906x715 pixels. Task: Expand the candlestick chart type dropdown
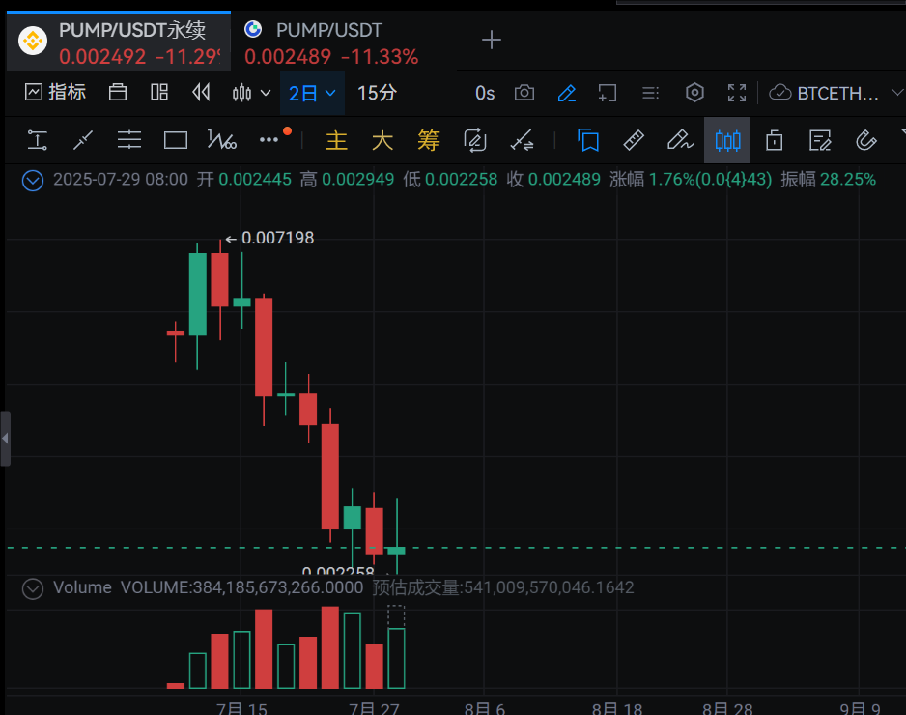tap(252, 93)
